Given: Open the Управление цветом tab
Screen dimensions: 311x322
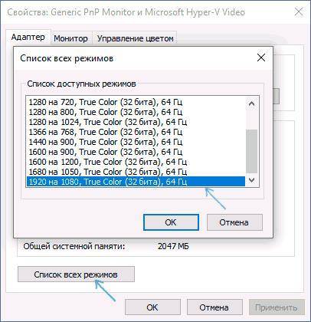Looking at the screenshot, I should (x=135, y=38).
